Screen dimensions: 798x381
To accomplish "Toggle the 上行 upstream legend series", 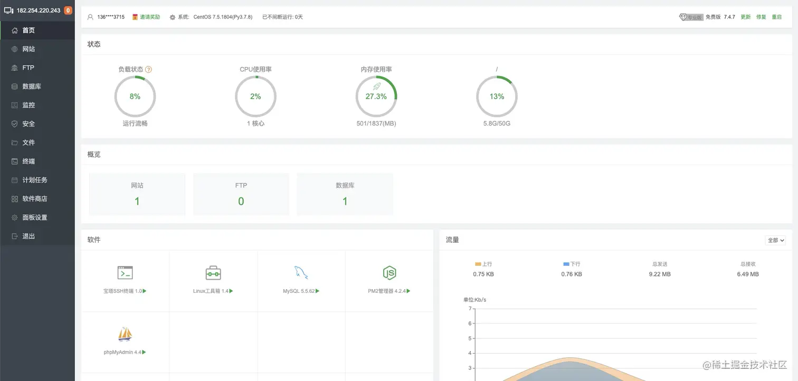I will (x=483, y=264).
